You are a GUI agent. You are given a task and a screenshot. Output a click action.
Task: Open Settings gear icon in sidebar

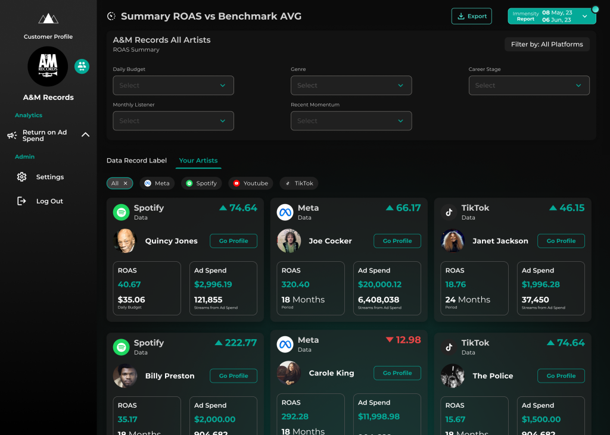22,177
